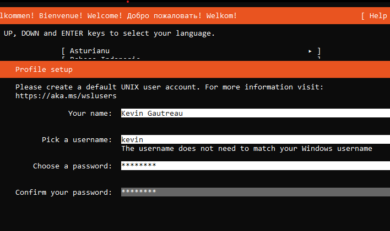Select the Asturianu language option
Image resolution: width=390 pixels, height=231 pixels.
[x=89, y=51]
